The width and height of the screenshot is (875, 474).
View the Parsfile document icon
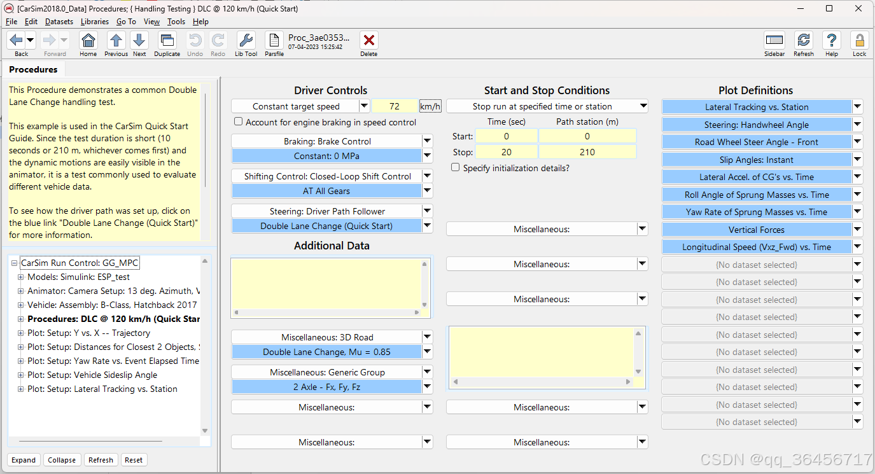click(274, 40)
